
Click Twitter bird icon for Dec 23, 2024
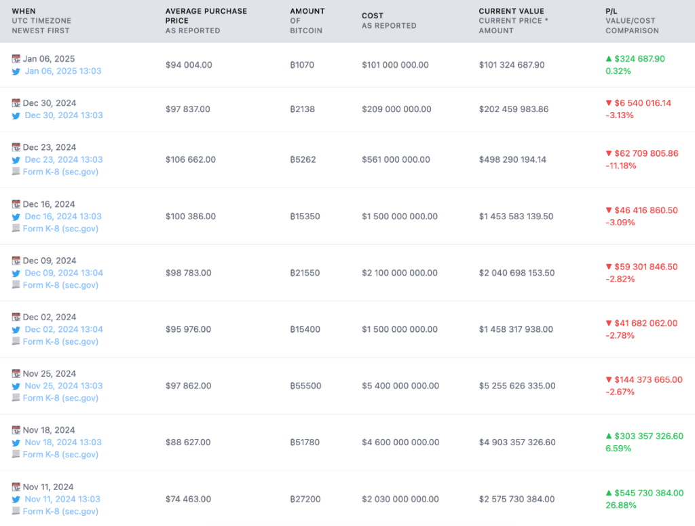coord(16,160)
